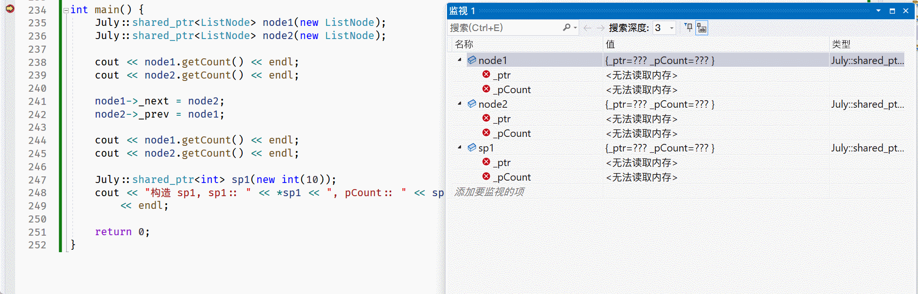The image size is (918, 294).
Task: Collapse the node2 watch item
Action: point(460,103)
